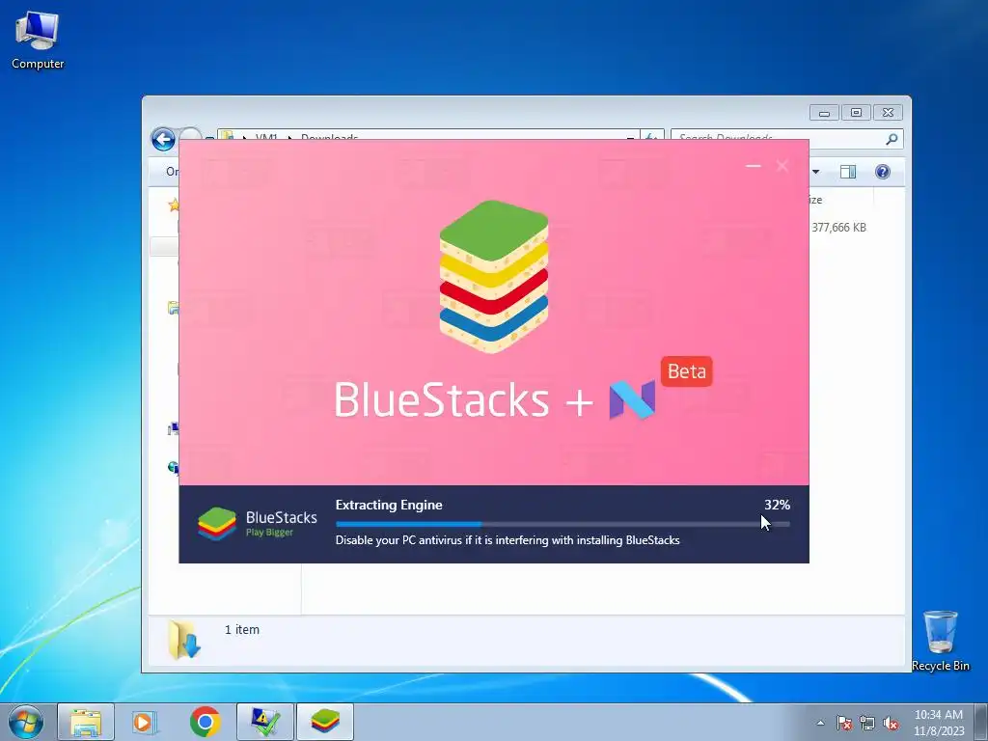Viewport: 988px width, 741px height.
Task: Click the BlueStacks stacked layers logo
Action: [493, 276]
